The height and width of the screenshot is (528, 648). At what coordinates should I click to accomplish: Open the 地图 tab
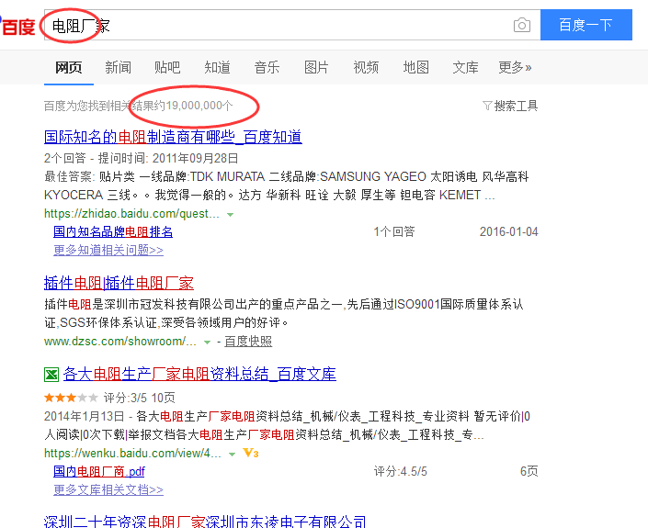(416, 67)
